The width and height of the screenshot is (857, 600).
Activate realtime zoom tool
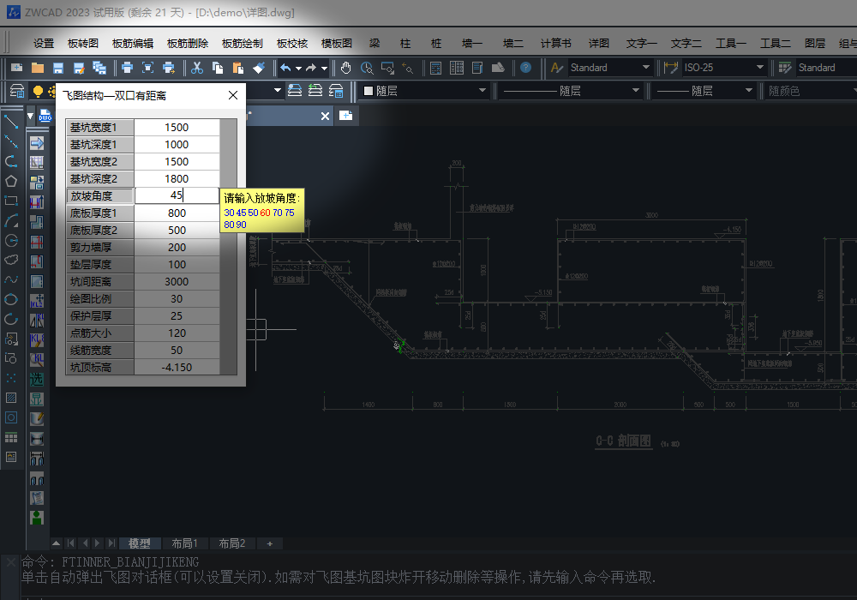point(367,68)
